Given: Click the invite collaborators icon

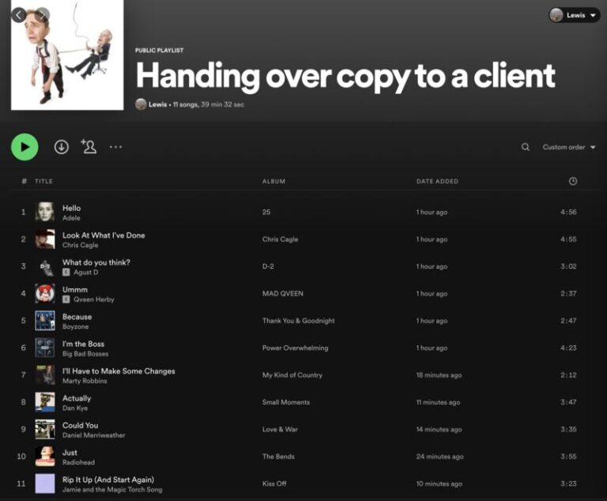Looking at the screenshot, I should [x=89, y=146].
